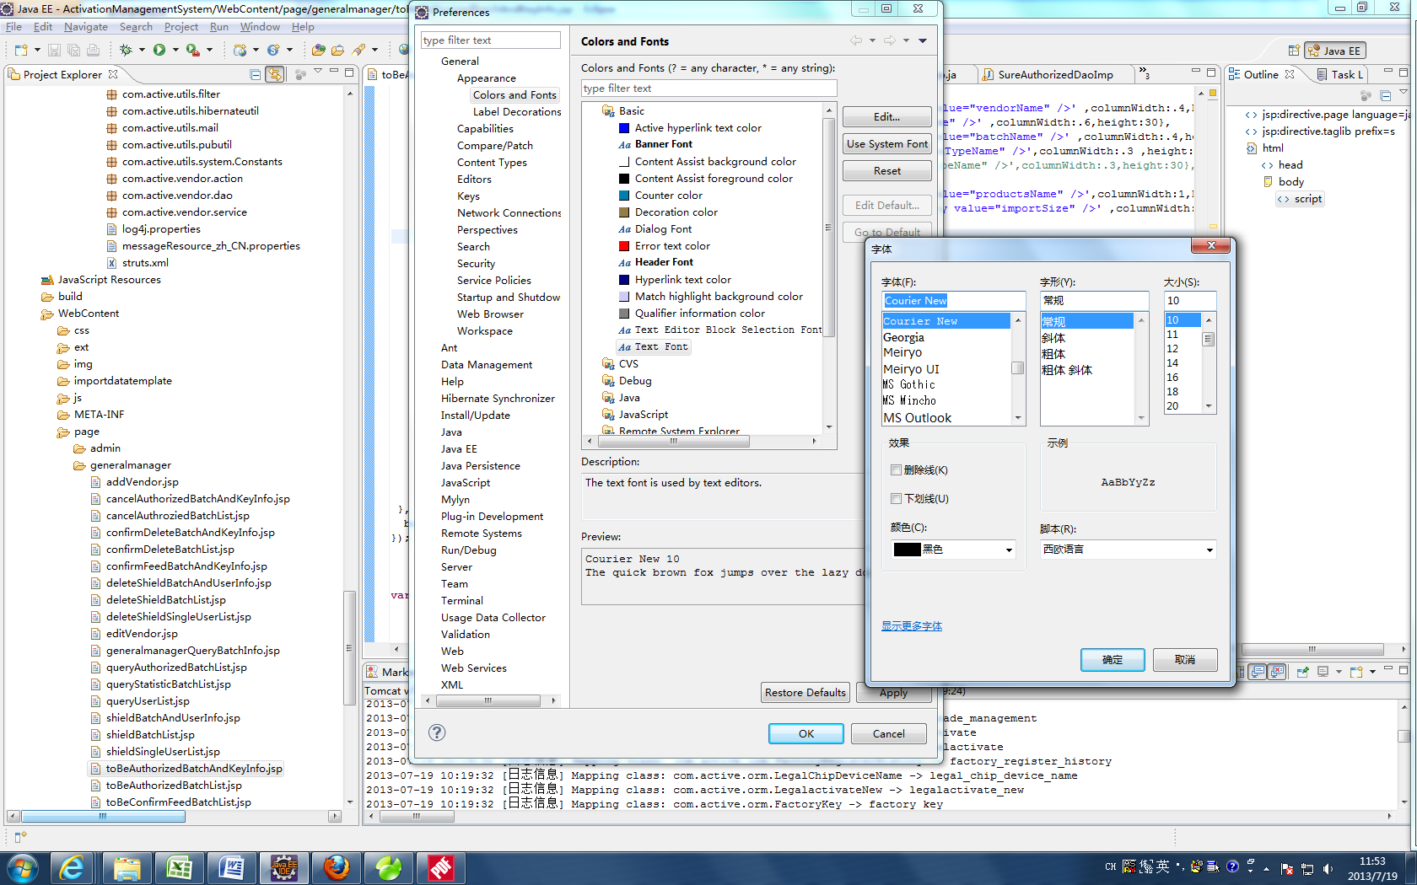1417x885 pixels.
Task: Select the Error text color swatch item
Action: point(665,246)
